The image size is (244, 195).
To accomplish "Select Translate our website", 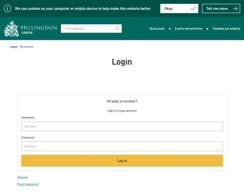I will (226, 28).
